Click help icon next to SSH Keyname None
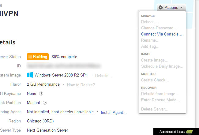 [x=41, y=94]
